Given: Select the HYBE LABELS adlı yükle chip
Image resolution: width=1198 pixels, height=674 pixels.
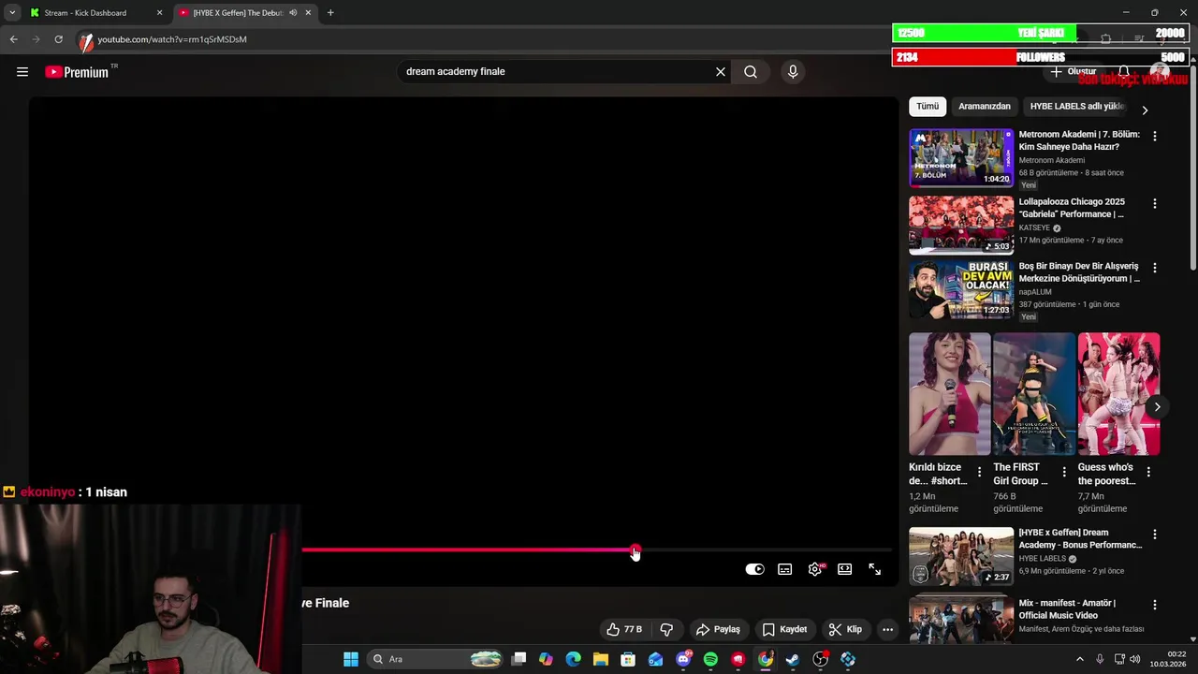Looking at the screenshot, I should [x=1077, y=107].
